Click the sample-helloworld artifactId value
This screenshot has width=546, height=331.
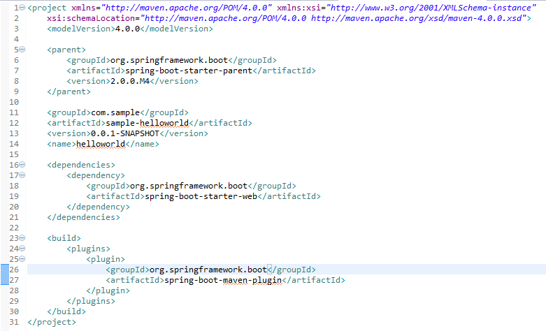(148, 123)
